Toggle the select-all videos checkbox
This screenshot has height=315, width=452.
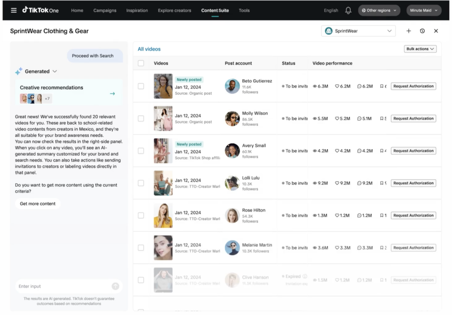pyautogui.click(x=141, y=63)
